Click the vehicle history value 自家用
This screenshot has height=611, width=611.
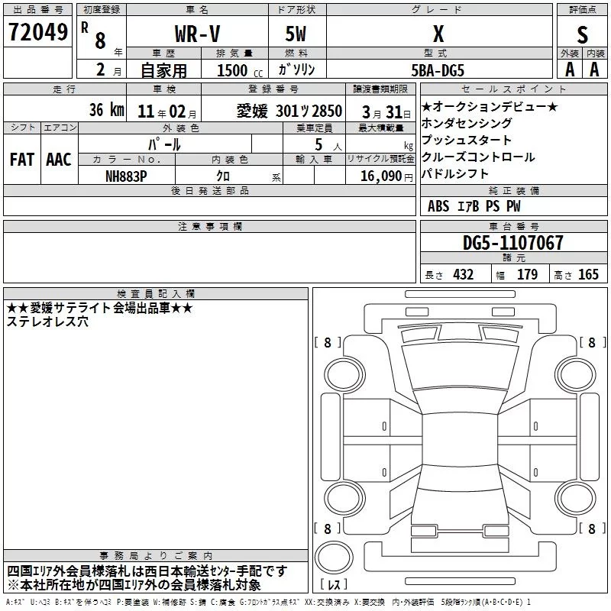tap(163, 70)
